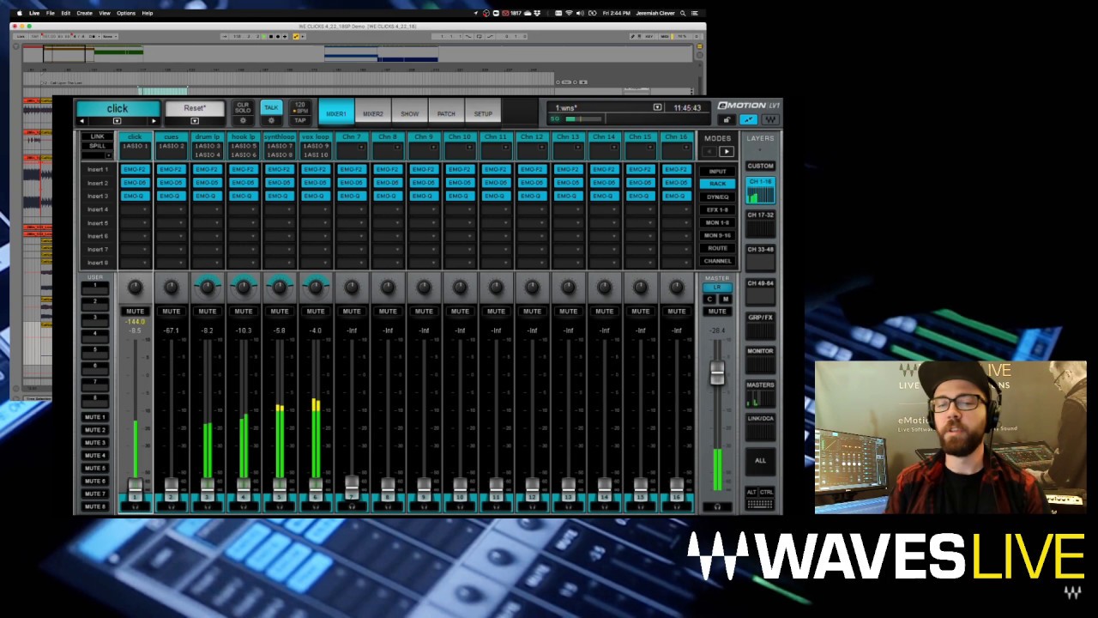
Task: Mute the click channel
Action: (x=135, y=311)
